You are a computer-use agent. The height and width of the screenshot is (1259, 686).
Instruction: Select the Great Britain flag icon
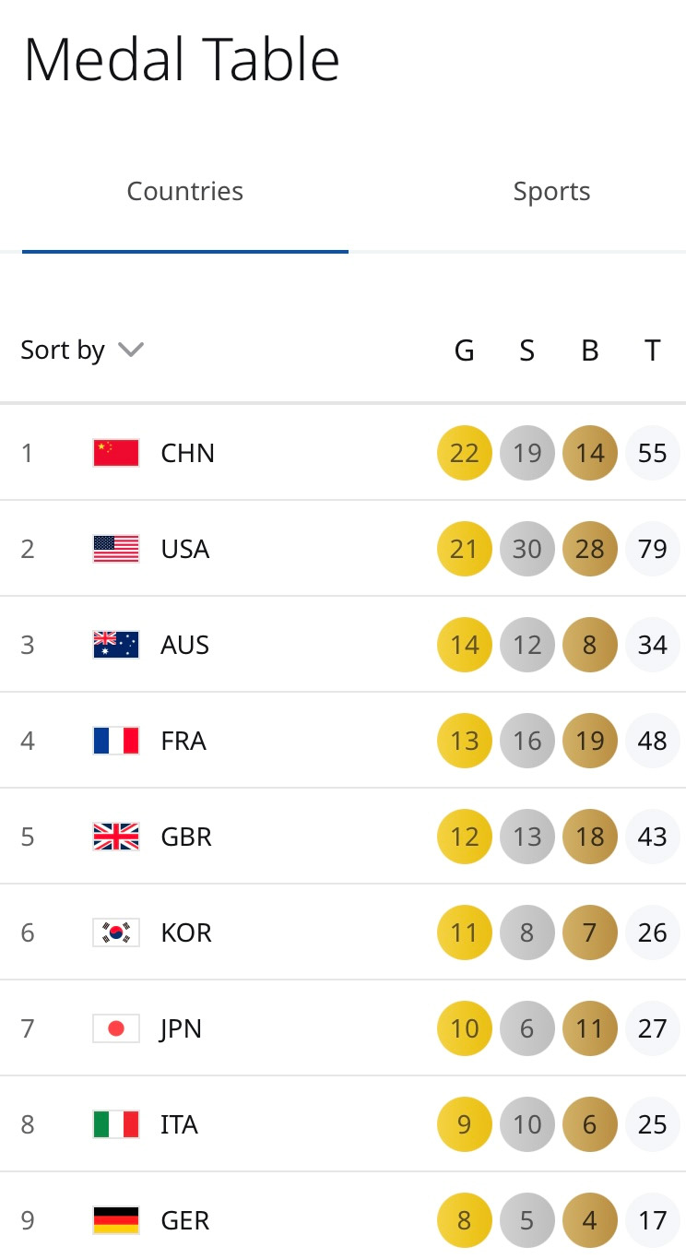[116, 837]
